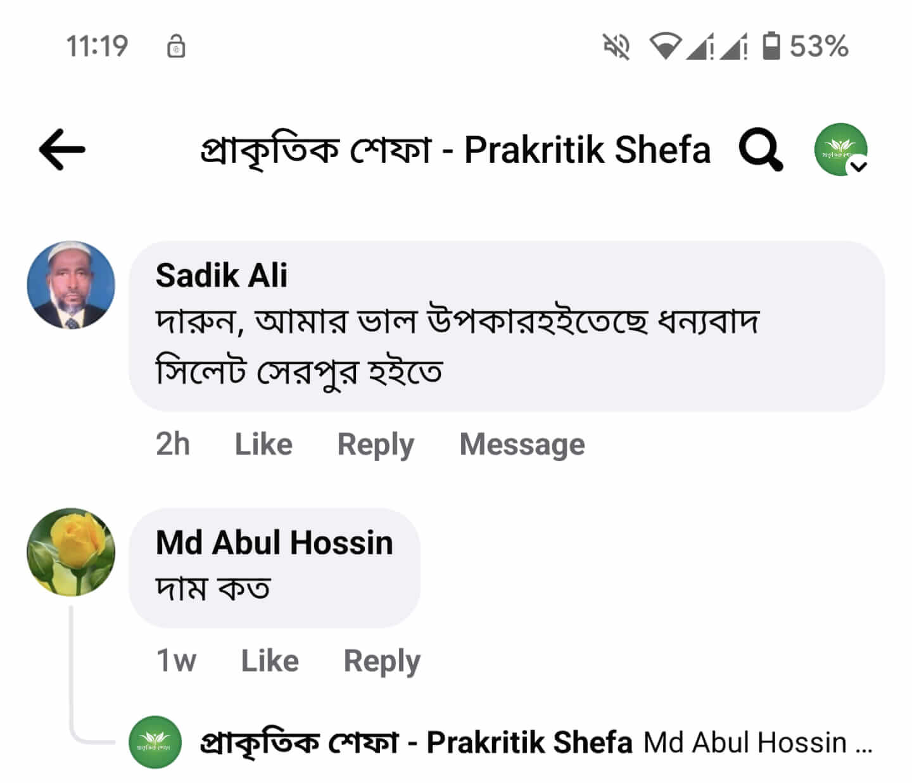The width and height of the screenshot is (912, 783).
Task: Expand the truncated Prakritik Shefa reply
Action: 757,742
